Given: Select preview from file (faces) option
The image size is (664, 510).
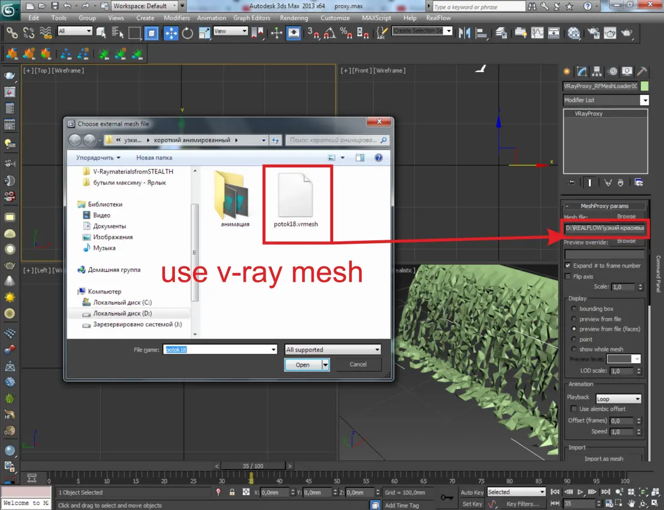Looking at the screenshot, I should click(574, 329).
